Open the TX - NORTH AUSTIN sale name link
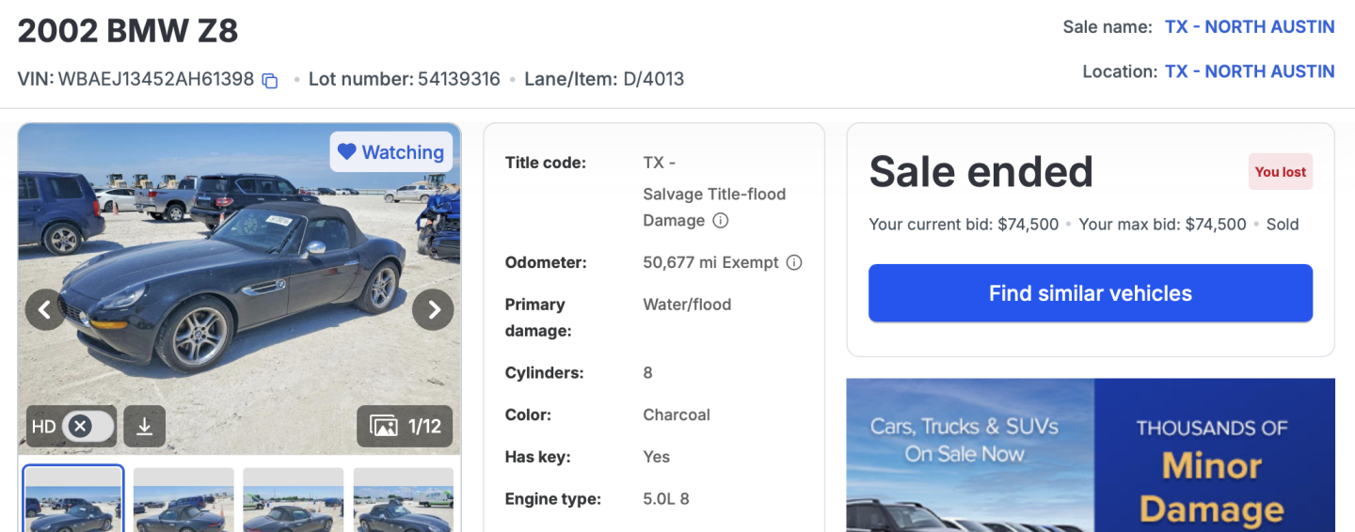The height and width of the screenshot is (532, 1355). point(1250,27)
